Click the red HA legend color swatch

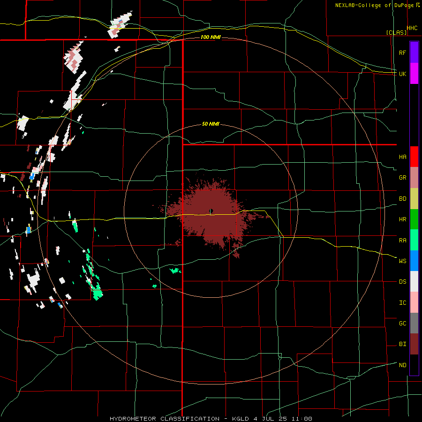(x=414, y=157)
